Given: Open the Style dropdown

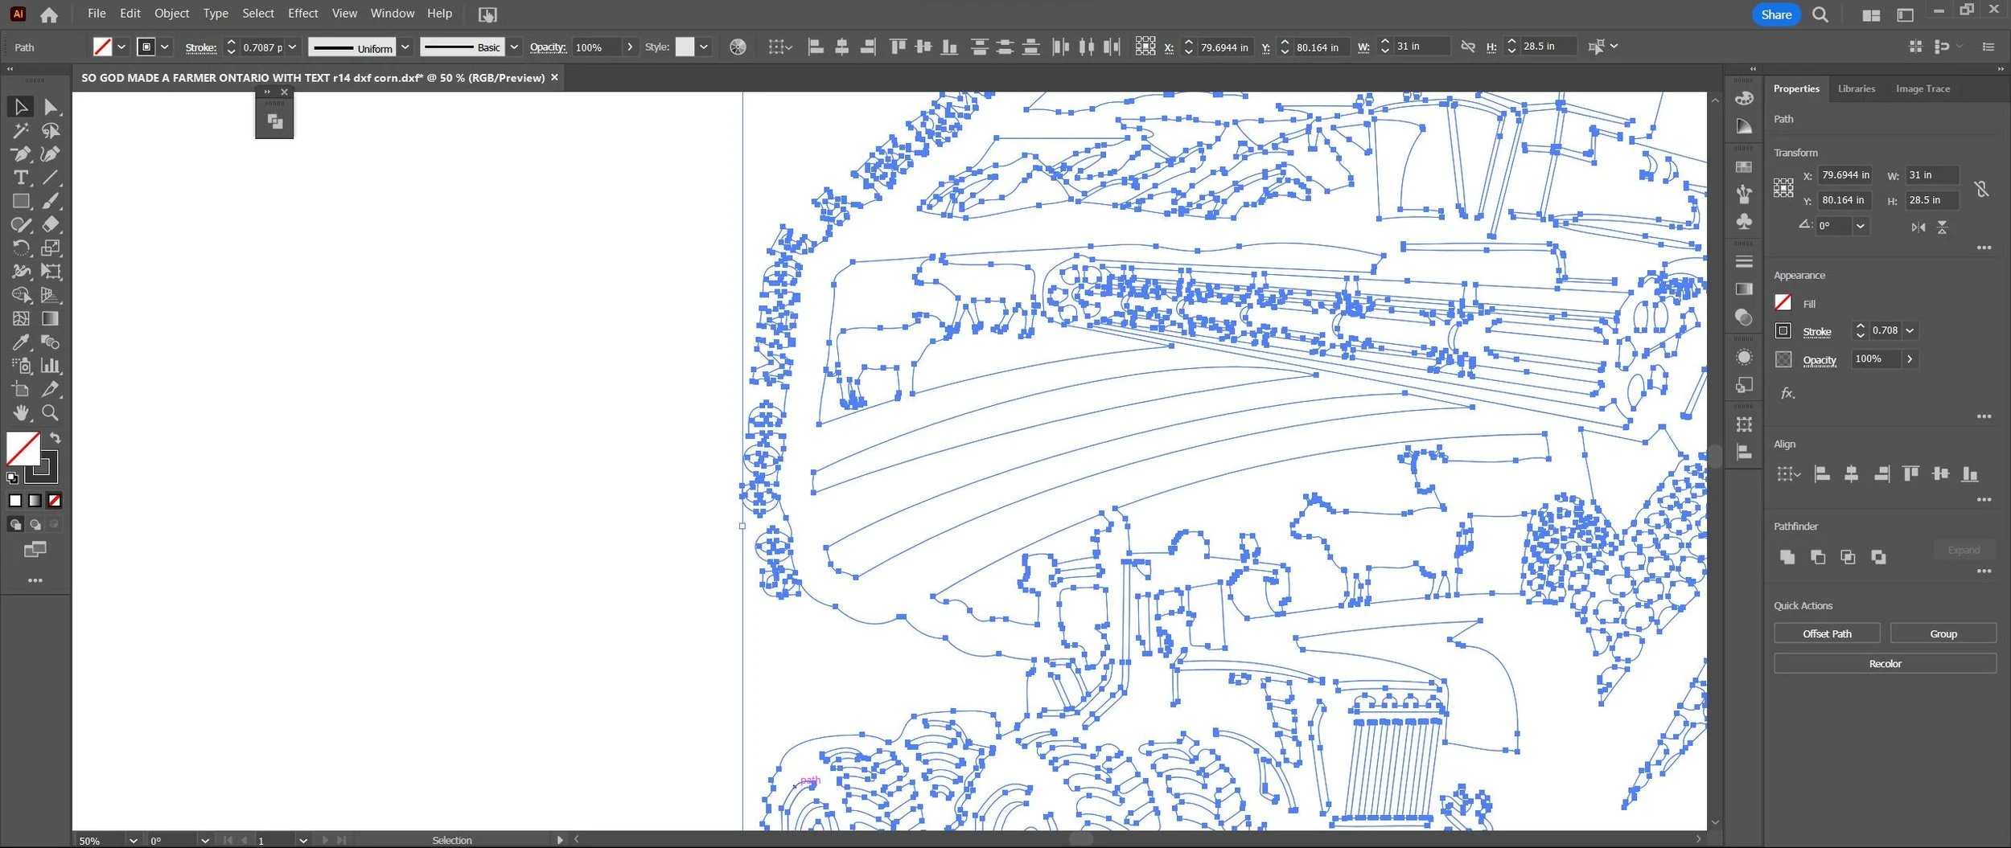Looking at the screenshot, I should coord(704,47).
